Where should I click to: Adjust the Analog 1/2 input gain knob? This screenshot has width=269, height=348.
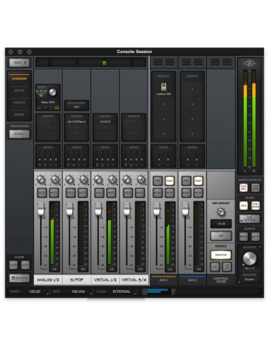[x=52, y=92]
